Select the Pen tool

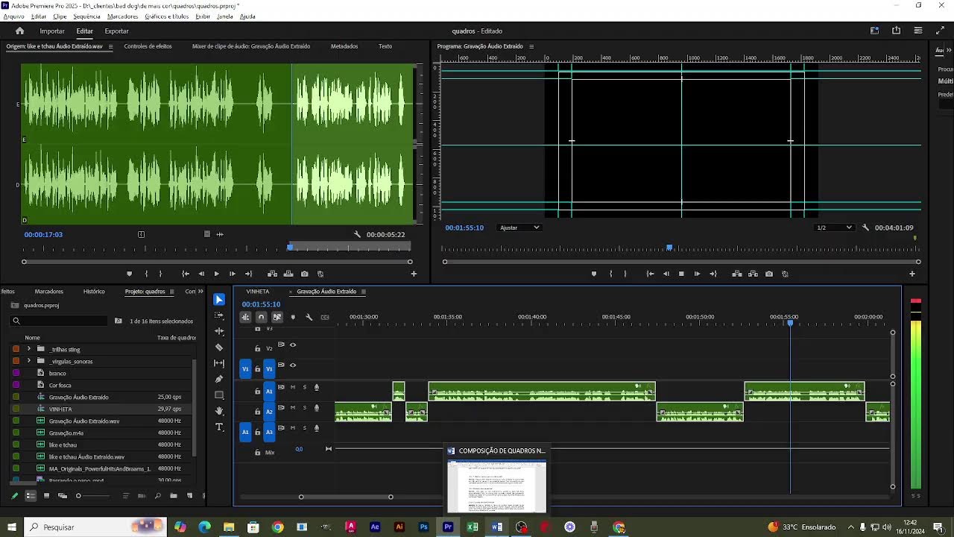coord(219,379)
